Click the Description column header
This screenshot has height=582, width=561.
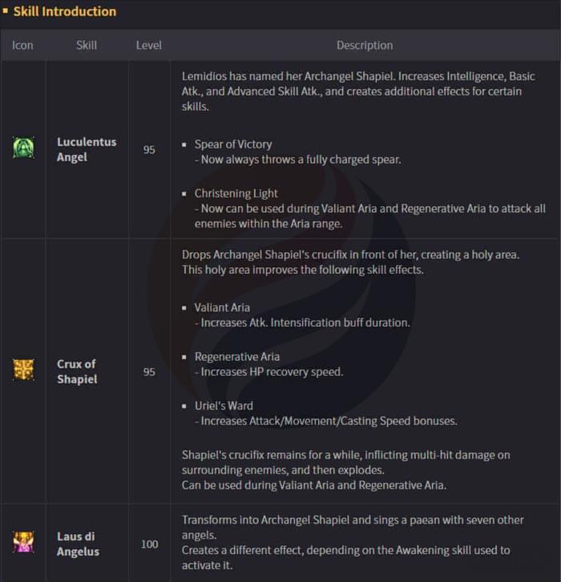tap(365, 45)
